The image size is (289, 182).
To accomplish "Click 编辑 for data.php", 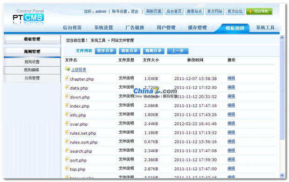I will (x=231, y=87).
